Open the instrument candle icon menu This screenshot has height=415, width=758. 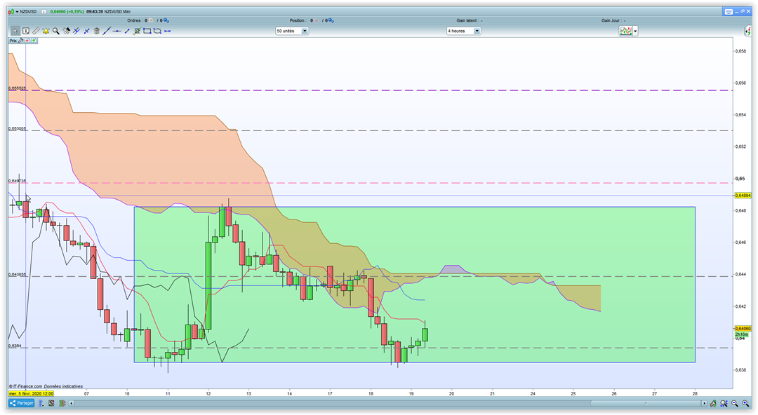(13, 12)
